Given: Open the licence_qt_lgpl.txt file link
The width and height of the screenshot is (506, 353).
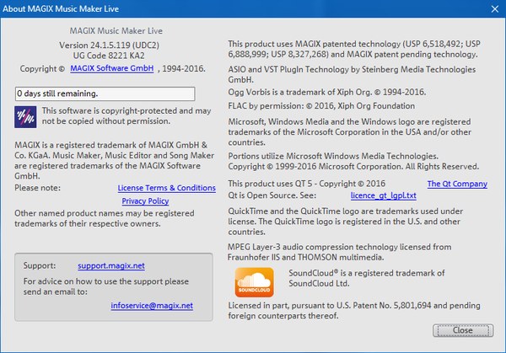Looking at the screenshot, I should point(383,195).
